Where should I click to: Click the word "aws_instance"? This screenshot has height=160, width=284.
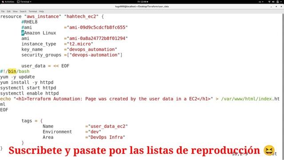click(x=43, y=16)
